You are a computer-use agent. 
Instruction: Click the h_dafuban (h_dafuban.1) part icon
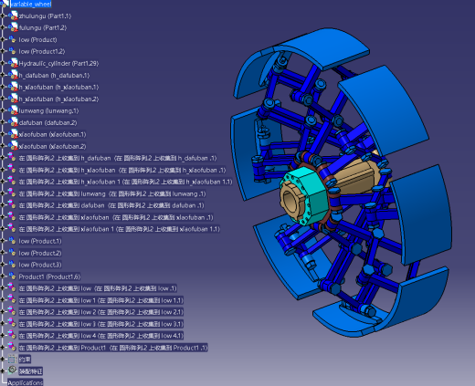pyautogui.click(x=13, y=75)
